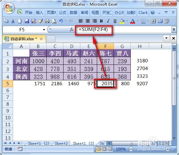The width and height of the screenshot is (179, 155).
Task: Select the Sheet1 (2) worksheet tab
Action: [x=39, y=143]
